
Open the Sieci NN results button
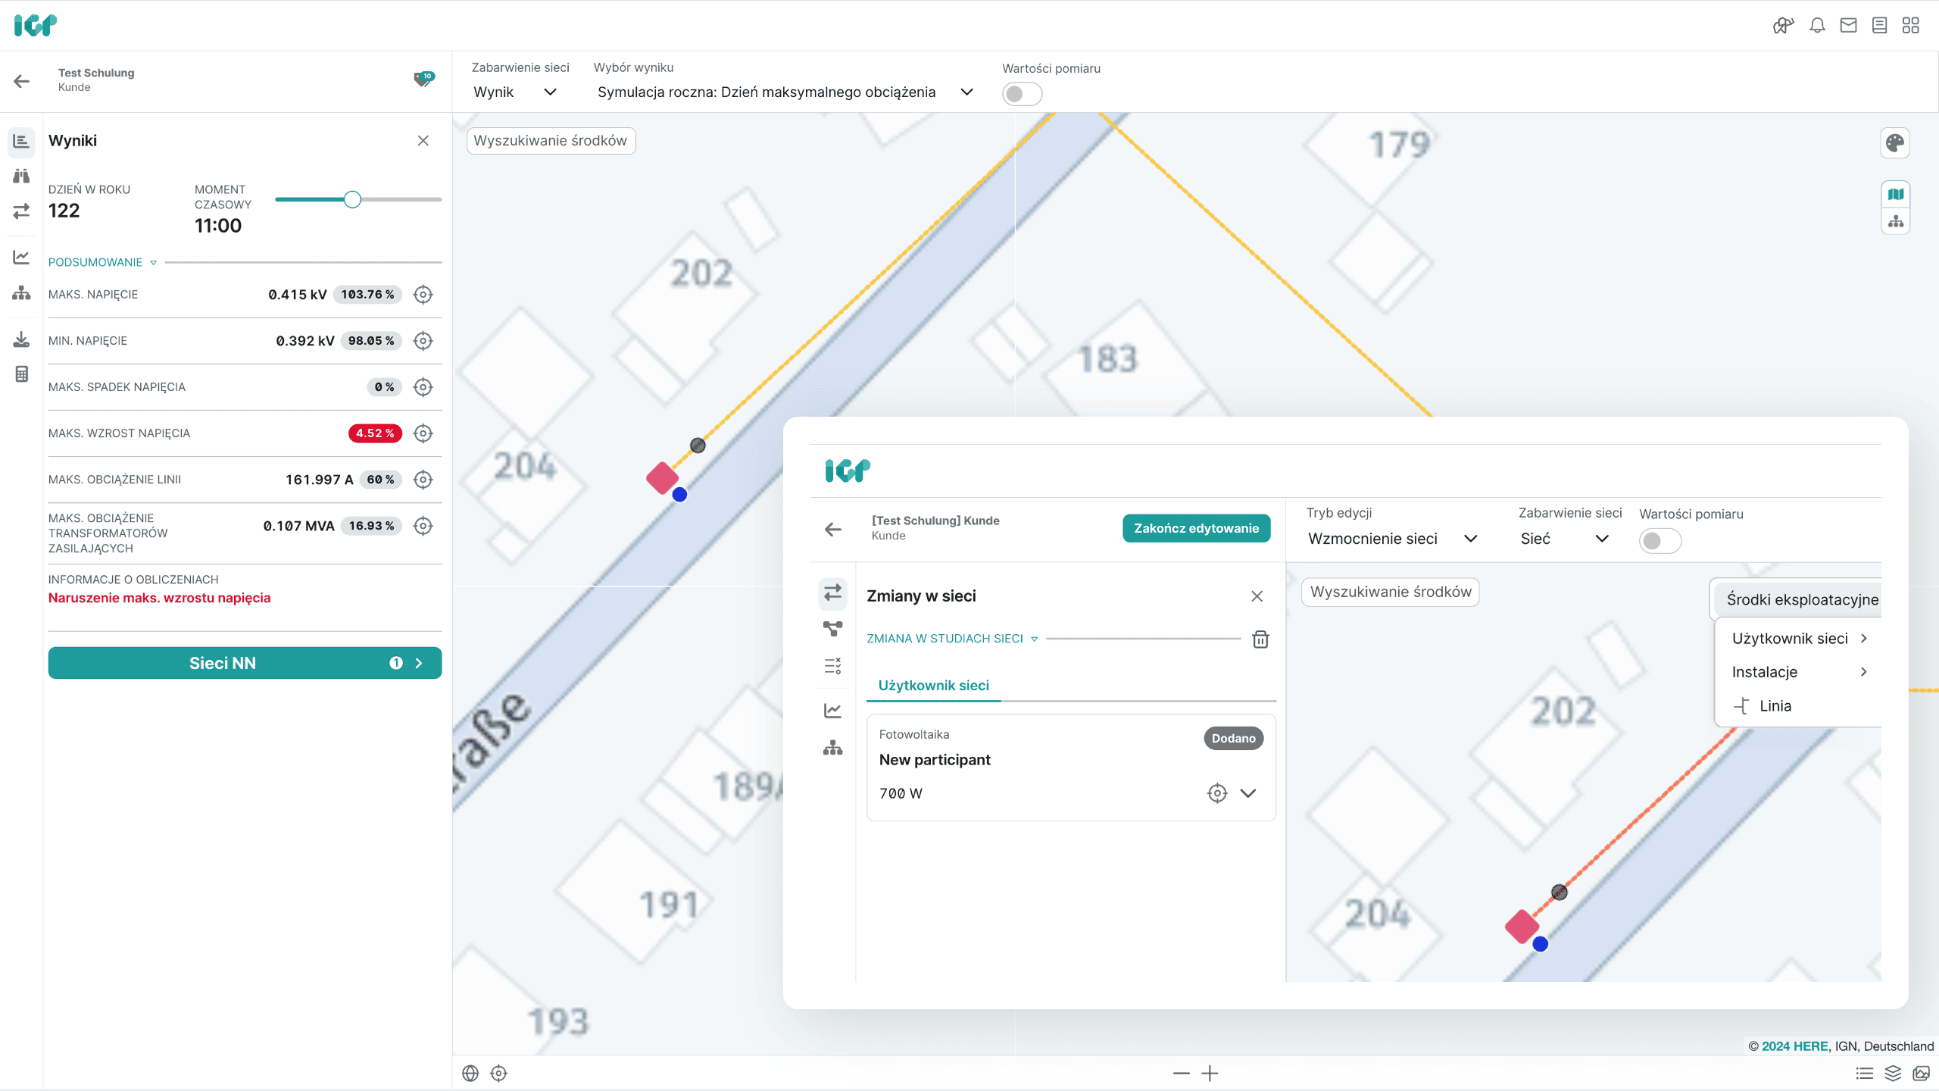[245, 663]
